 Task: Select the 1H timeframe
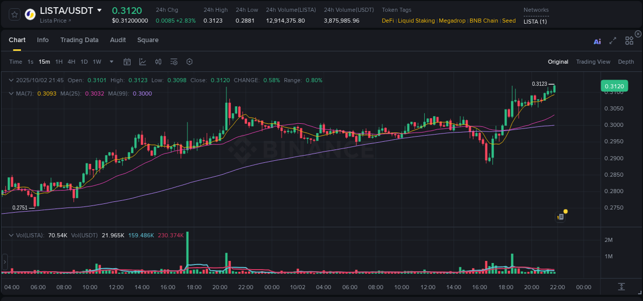pos(58,61)
